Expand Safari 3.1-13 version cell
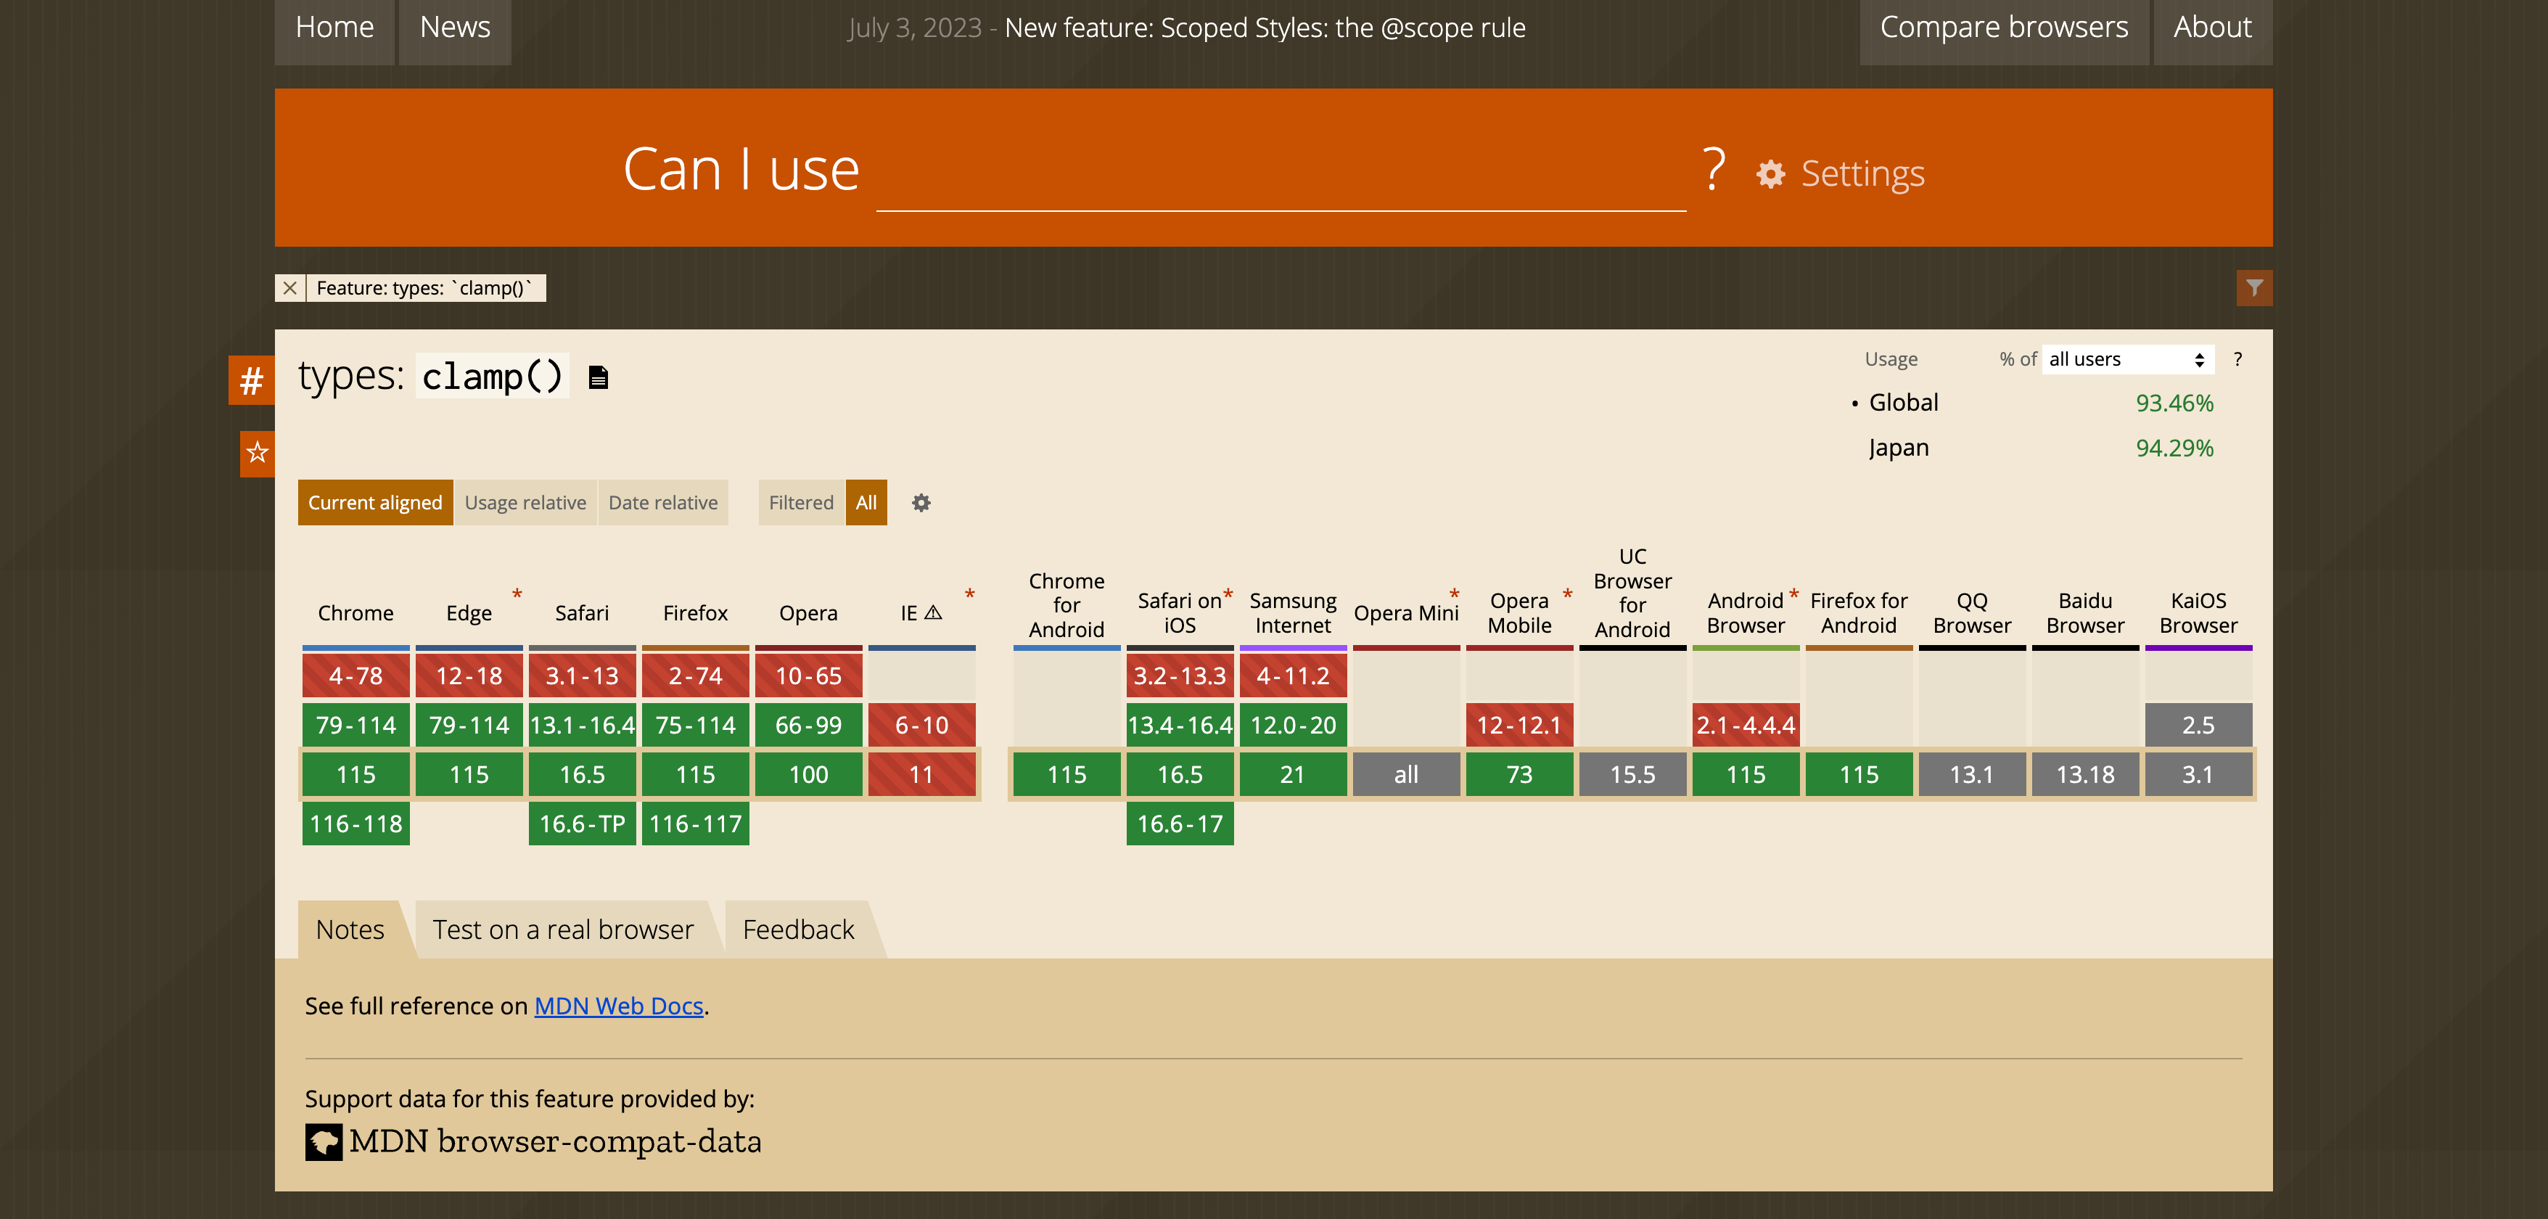This screenshot has width=2548, height=1219. click(582, 676)
